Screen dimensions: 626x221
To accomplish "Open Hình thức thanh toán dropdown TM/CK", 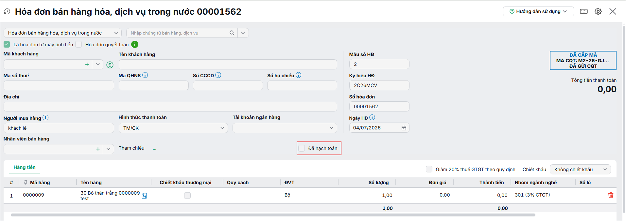I will 173,128.
